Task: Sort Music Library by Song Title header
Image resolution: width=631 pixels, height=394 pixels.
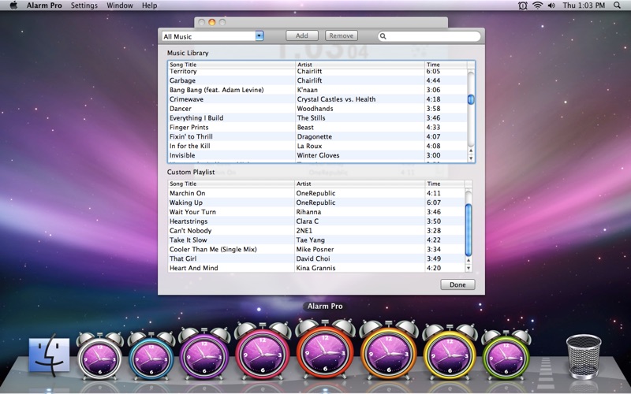Action: [231, 65]
